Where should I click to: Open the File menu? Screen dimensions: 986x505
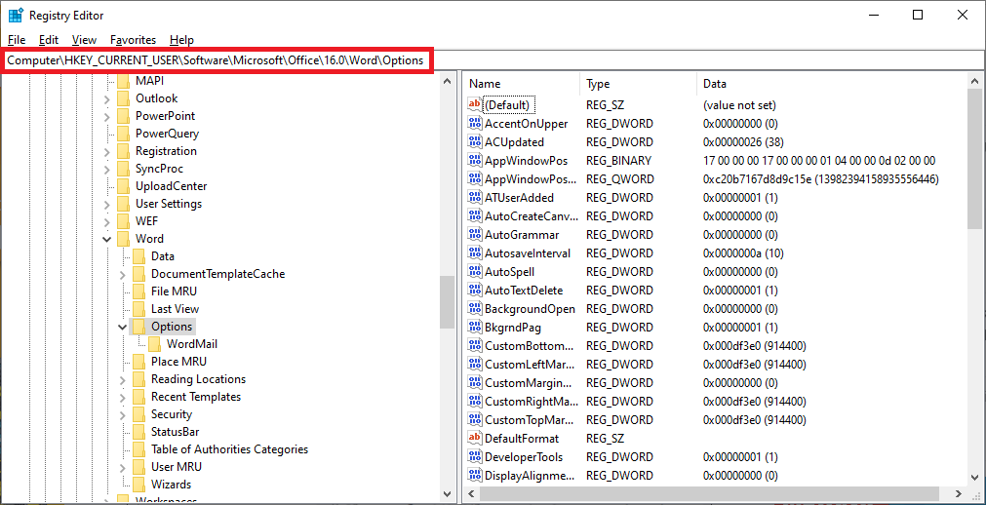pos(17,40)
